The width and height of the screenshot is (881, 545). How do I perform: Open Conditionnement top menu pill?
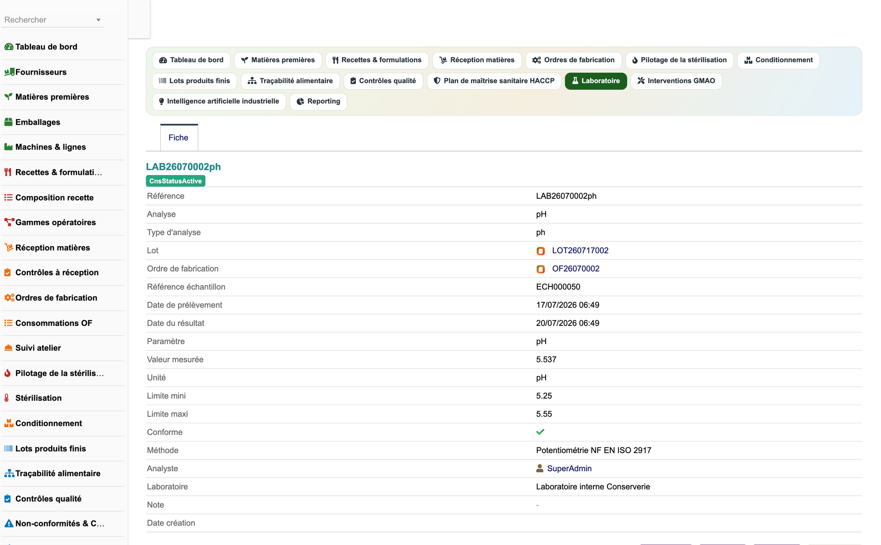pyautogui.click(x=778, y=60)
